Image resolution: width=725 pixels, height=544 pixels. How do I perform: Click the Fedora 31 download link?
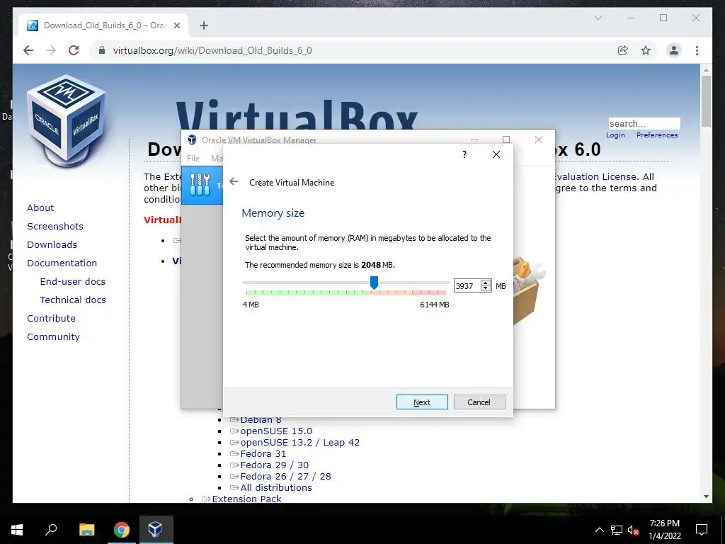(263, 454)
